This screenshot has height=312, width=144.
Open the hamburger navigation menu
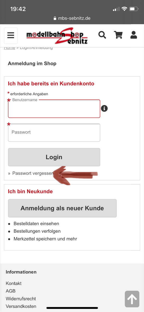11,35
